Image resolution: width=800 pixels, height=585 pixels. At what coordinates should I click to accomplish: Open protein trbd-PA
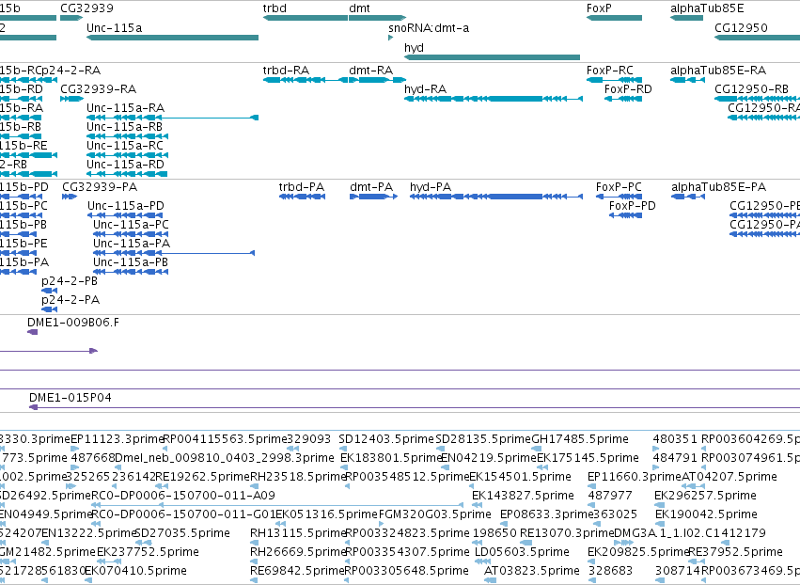[302, 187]
